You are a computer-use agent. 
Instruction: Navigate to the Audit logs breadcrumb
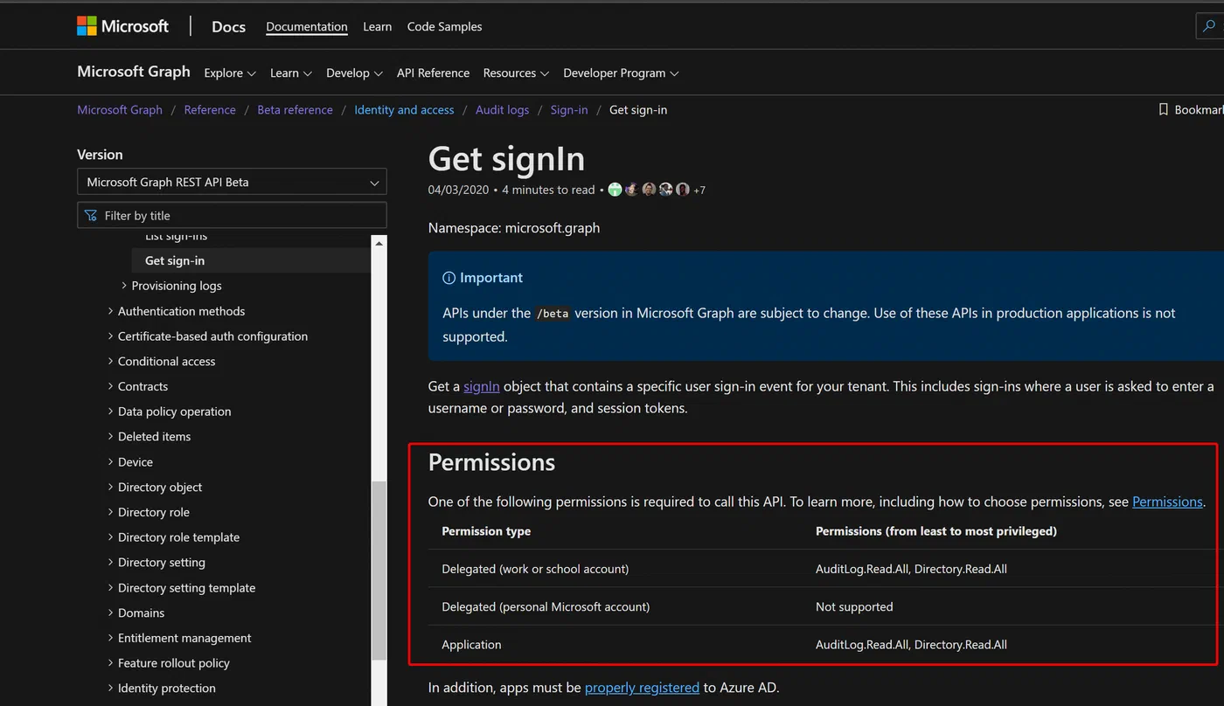click(x=502, y=110)
